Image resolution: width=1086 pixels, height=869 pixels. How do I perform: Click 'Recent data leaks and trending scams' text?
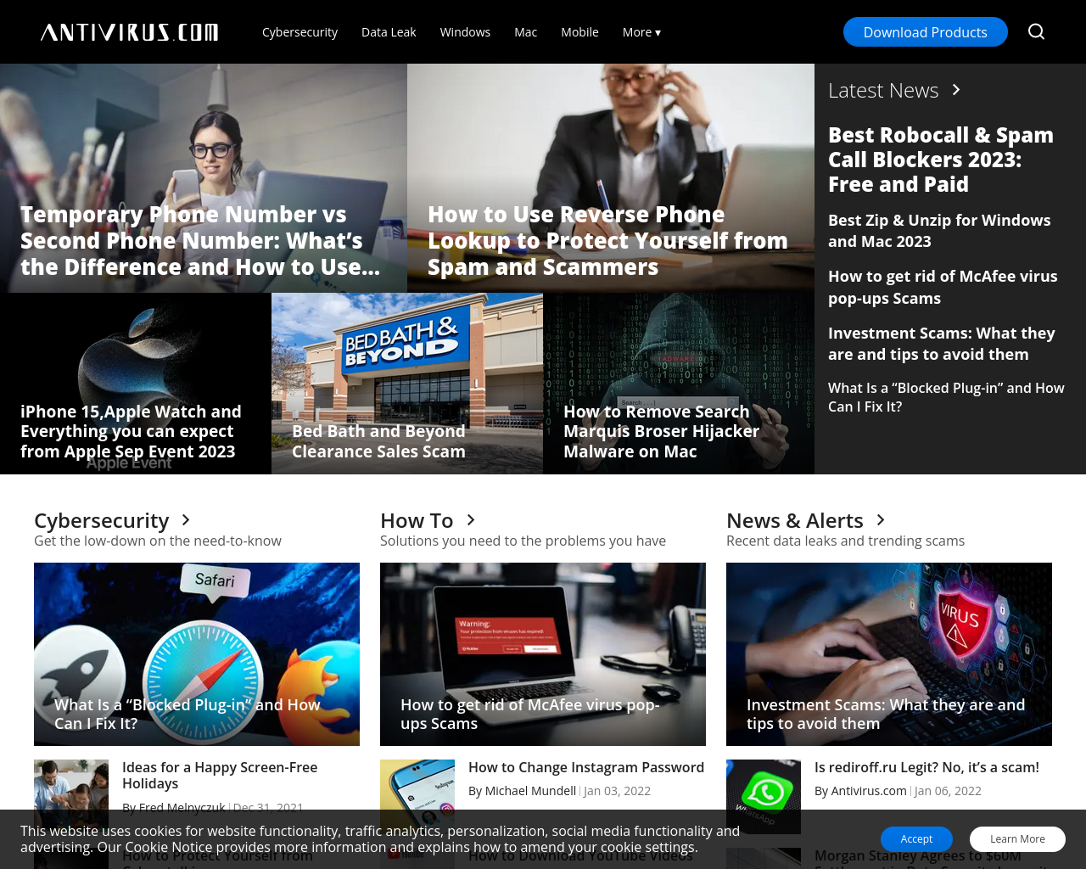[x=845, y=541]
